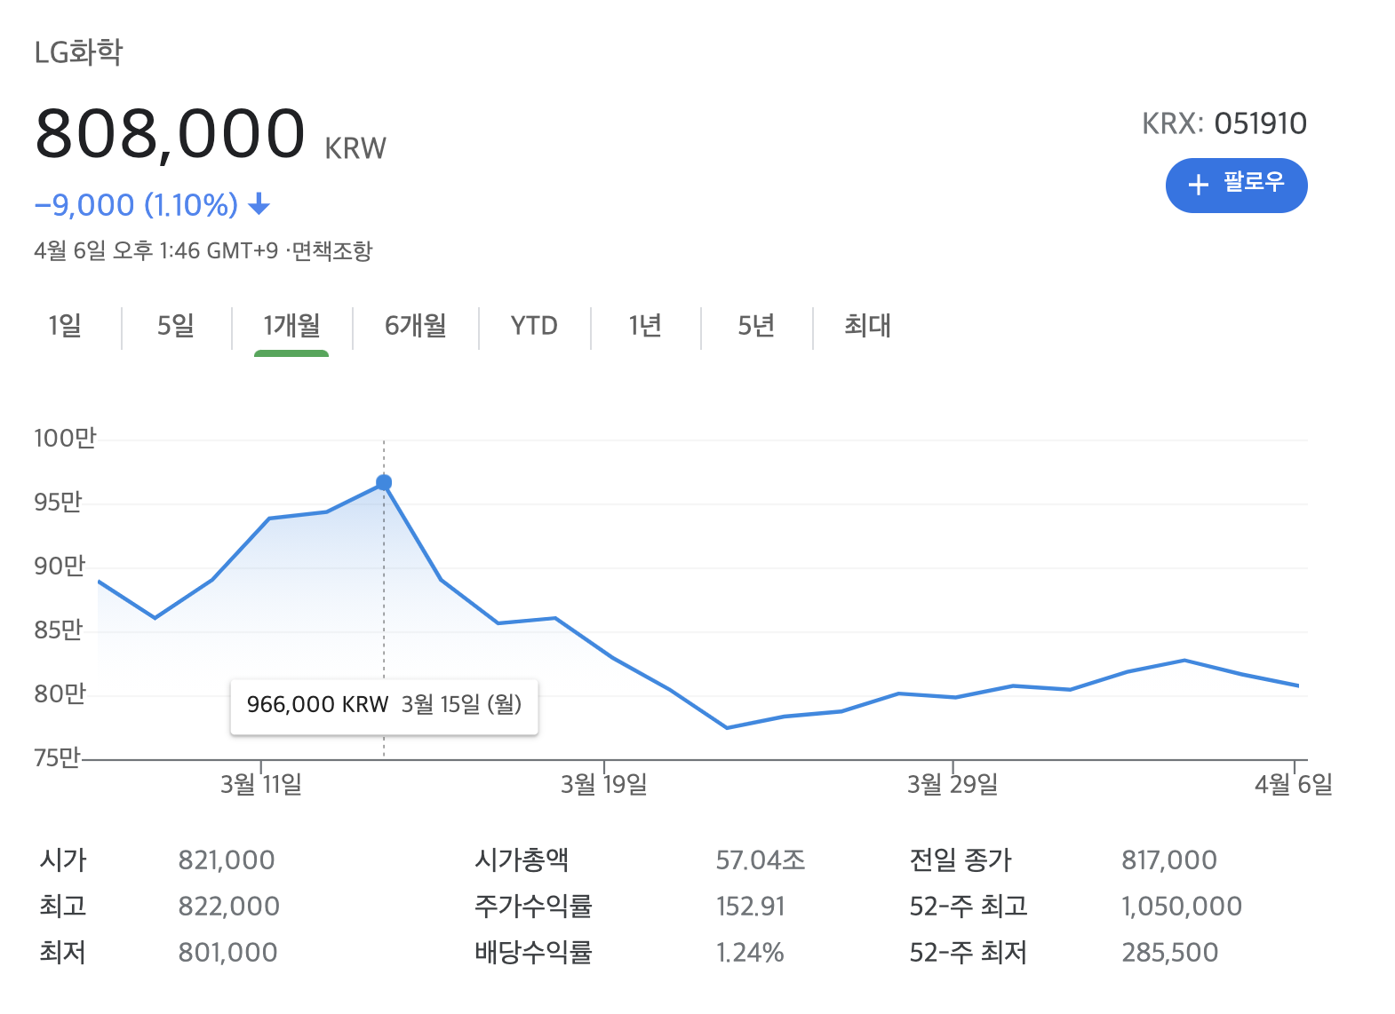Click the 4월 6일 date axis label
Viewport: 1395px width, 1014px height.
[x=1294, y=784]
